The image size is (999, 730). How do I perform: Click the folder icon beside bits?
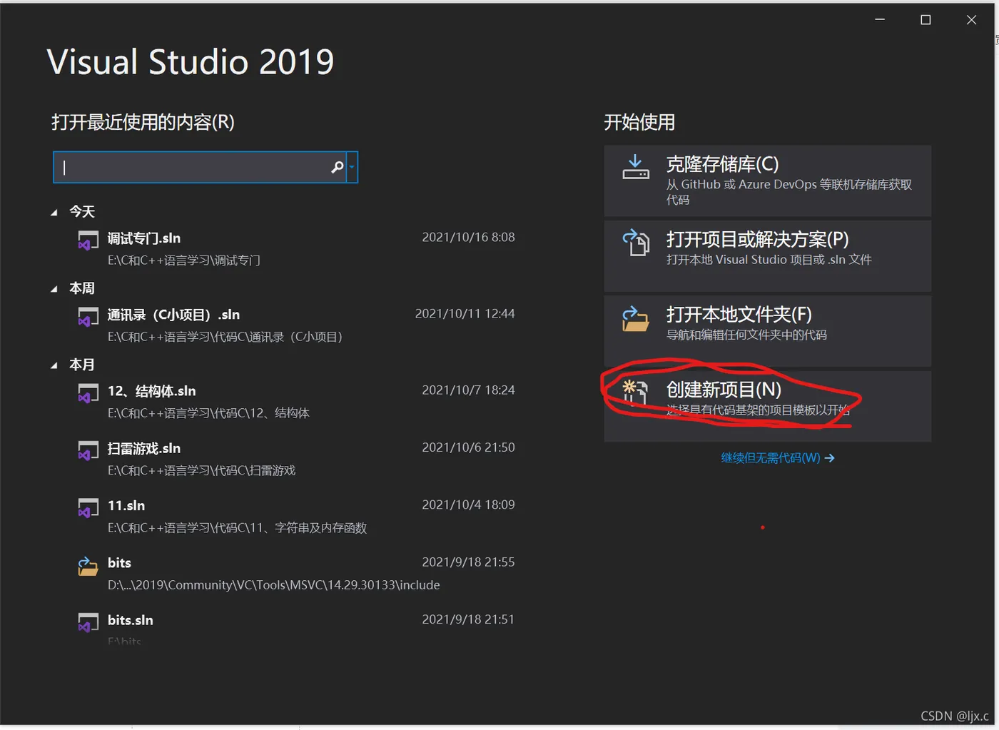coord(88,566)
